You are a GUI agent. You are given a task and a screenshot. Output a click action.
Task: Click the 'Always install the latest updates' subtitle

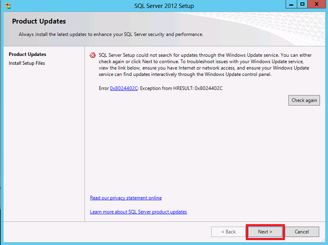point(111,35)
